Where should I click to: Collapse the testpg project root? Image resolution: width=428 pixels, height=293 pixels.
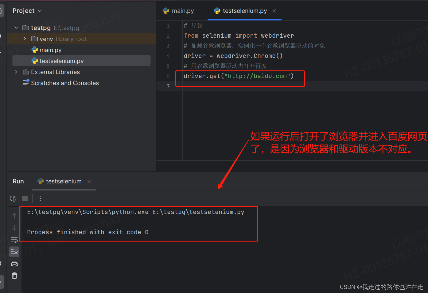[x=16, y=28]
